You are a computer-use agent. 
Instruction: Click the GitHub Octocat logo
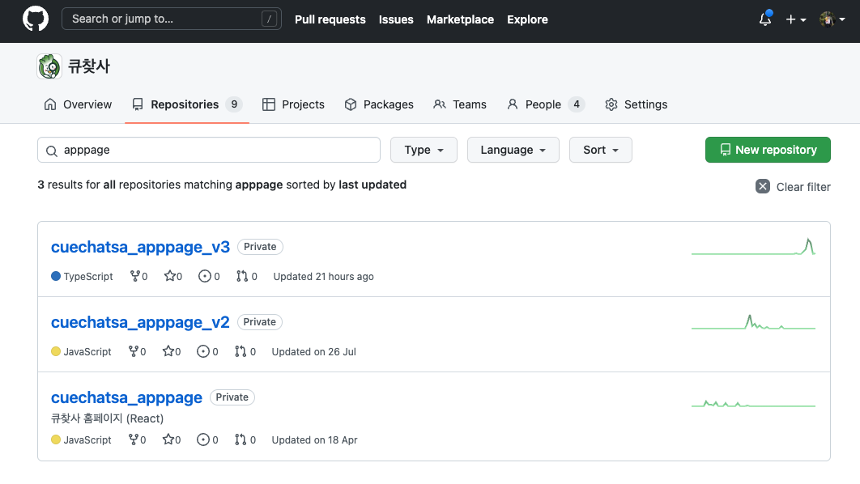tap(36, 19)
